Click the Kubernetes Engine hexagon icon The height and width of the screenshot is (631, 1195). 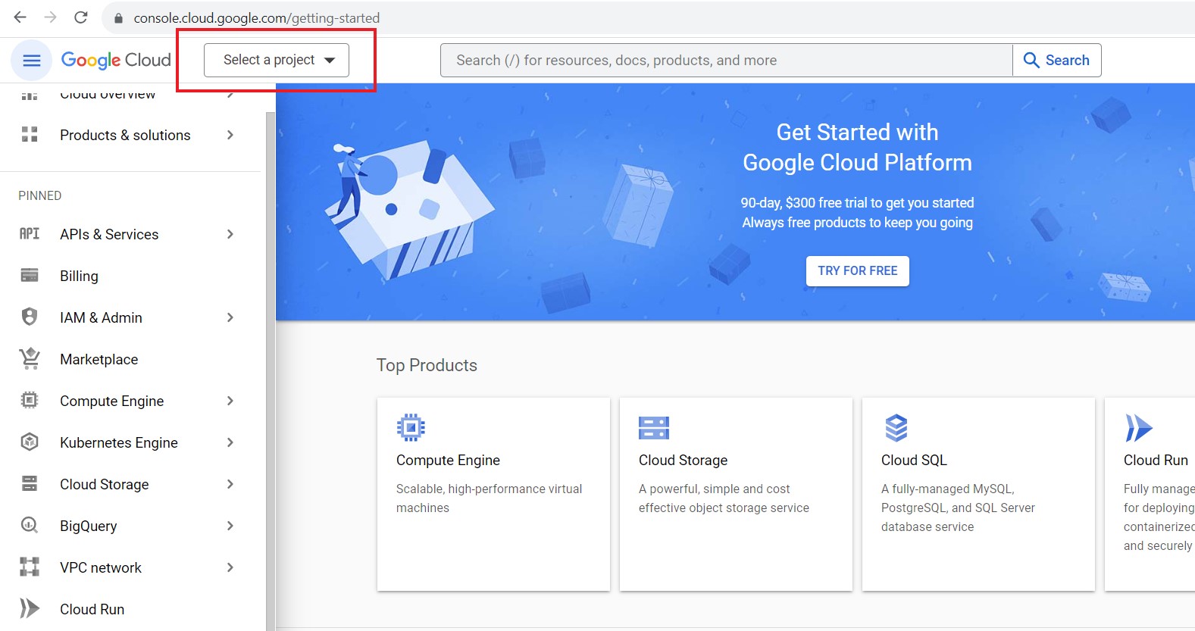pos(30,442)
